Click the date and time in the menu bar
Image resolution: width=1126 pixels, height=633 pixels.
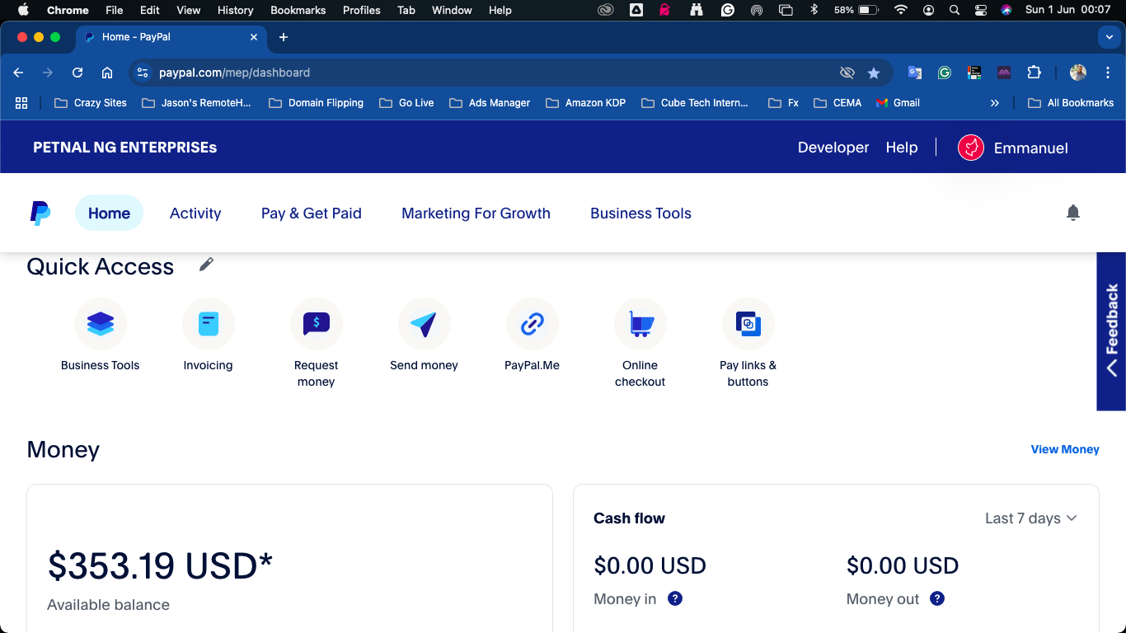pos(1068,10)
